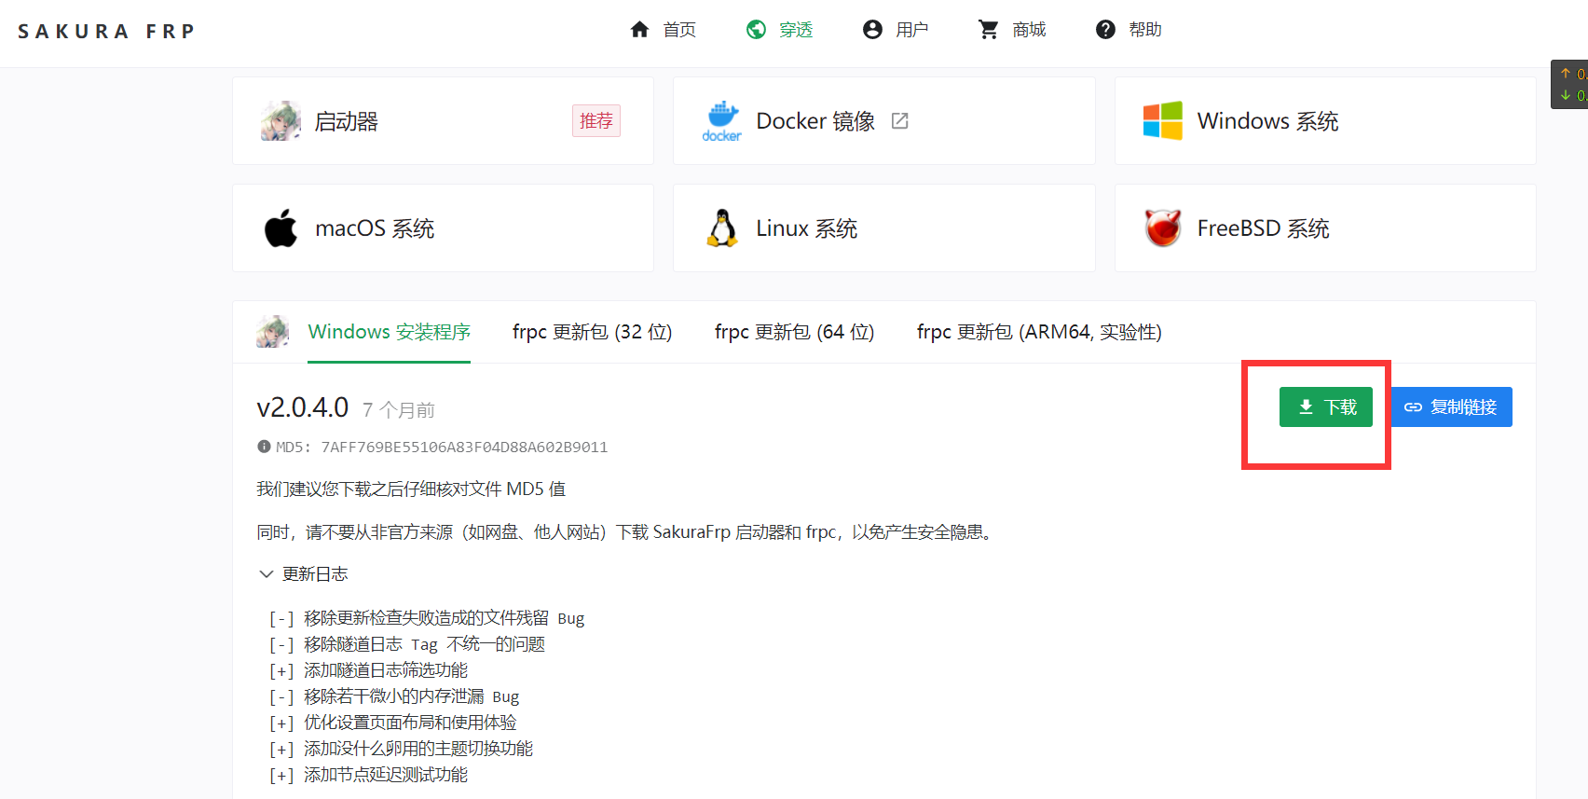This screenshot has width=1588, height=799.
Task: Select the 启动器 launcher card
Action: [443, 121]
